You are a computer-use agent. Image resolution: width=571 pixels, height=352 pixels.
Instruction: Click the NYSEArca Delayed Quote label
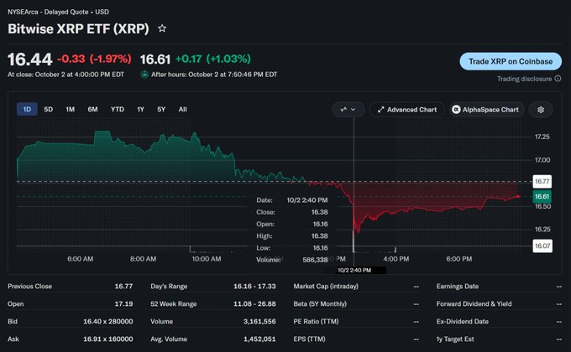(x=58, y=12)
